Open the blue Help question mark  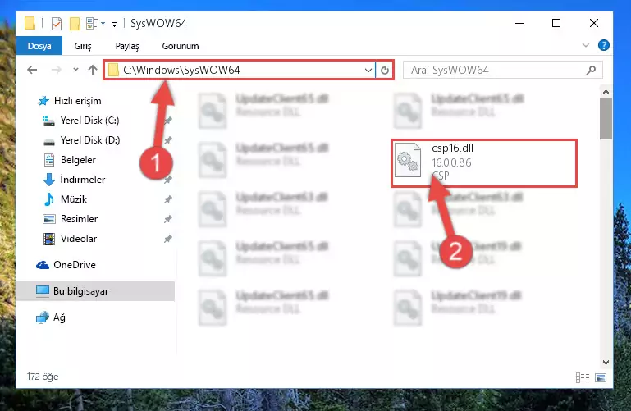[x=603, y=45]
